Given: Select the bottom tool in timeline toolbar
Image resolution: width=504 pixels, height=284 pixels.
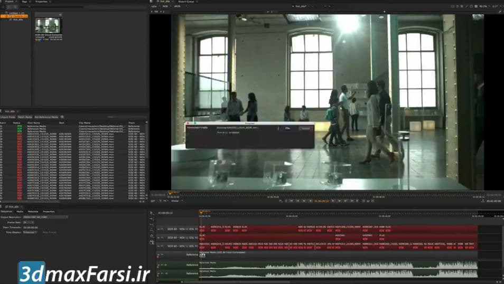Looking at the screenshot, I should coord(152,241).
